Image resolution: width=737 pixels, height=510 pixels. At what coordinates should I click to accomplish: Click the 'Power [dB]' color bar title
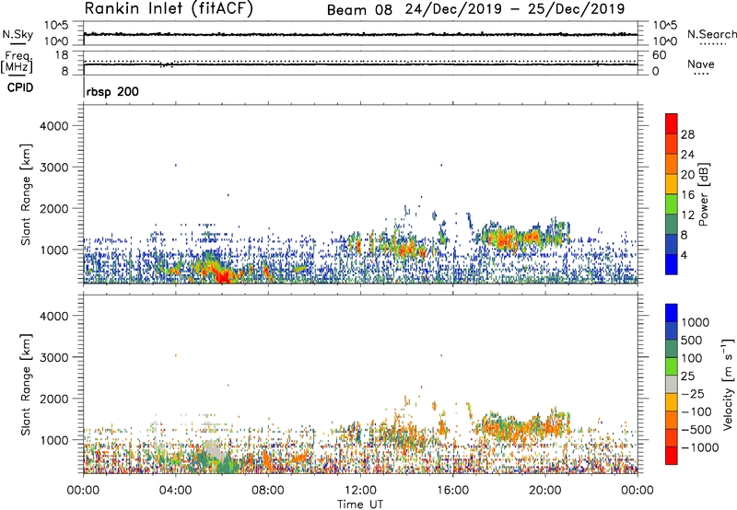click(704, 194)
